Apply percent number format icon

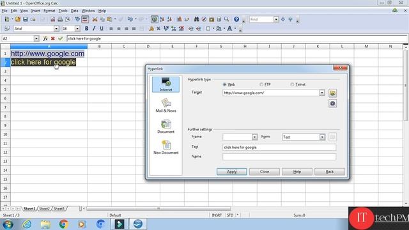pos(158,29)
